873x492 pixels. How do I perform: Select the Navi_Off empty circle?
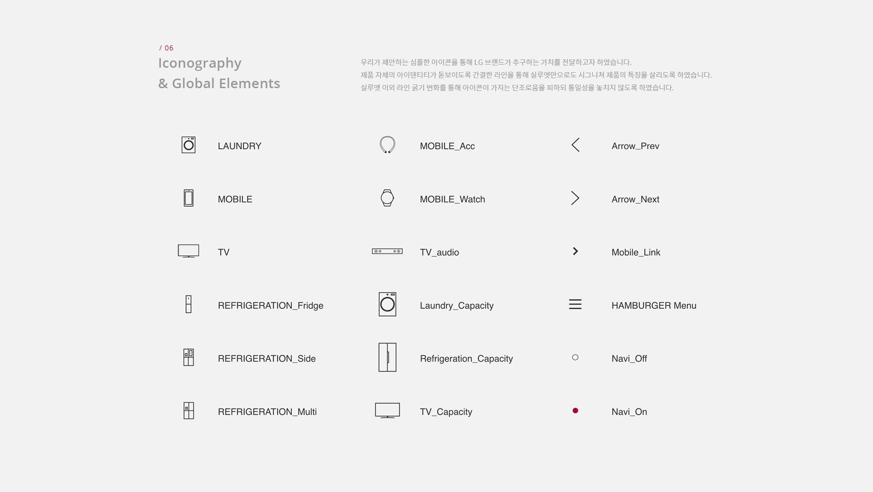click(x=575, y=358)
